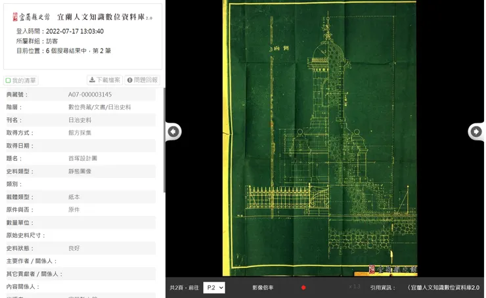
Task: Select the 刊名 value 日治史料
Action: point(79,120)
